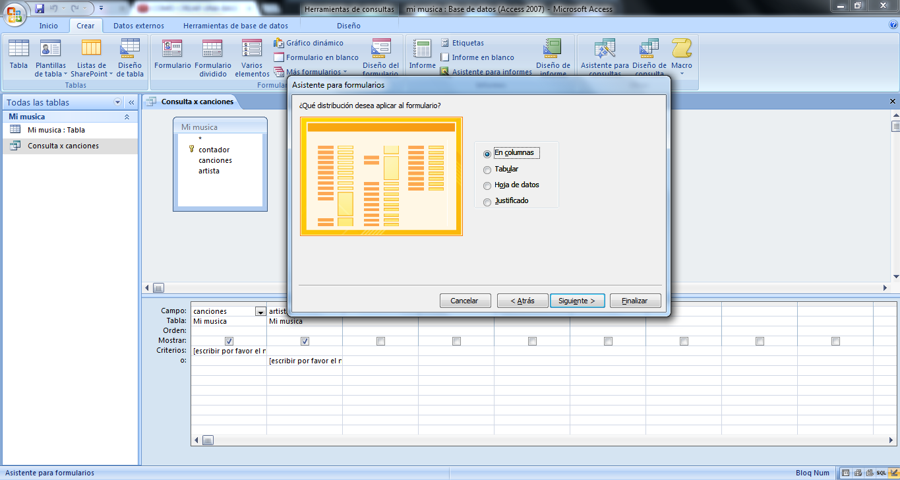Open Diseño de consulta
The image size is (900, 480).
[649, 58]
